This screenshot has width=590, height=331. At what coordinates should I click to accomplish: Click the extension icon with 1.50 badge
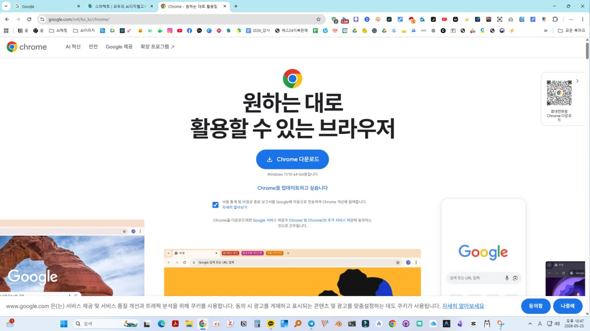click(x=344, y=20)
